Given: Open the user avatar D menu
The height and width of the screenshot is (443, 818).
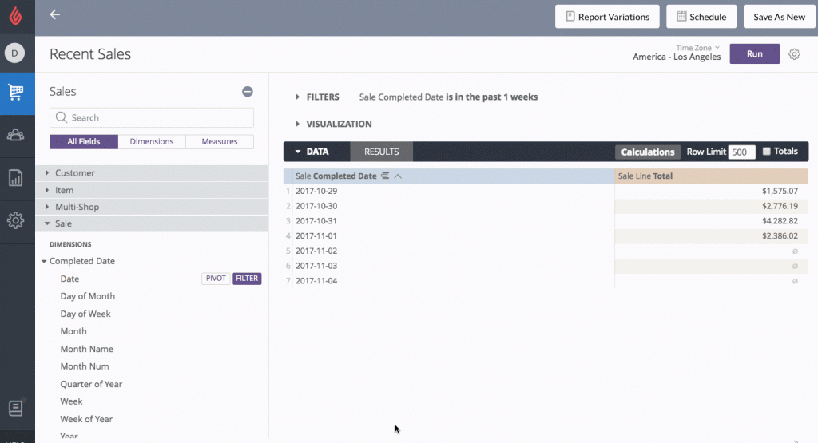Looking at the screenshot, I should [x=14, y=53].
